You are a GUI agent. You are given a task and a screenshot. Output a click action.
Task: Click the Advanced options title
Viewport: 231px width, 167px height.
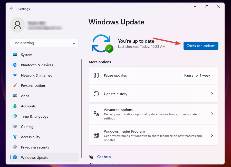118,110
